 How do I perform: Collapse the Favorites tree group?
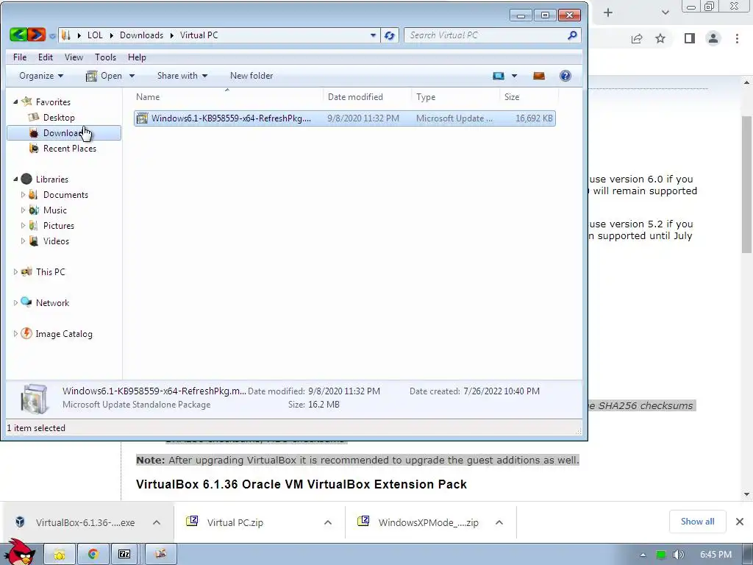pyautogui.click(x=15, y=102)
